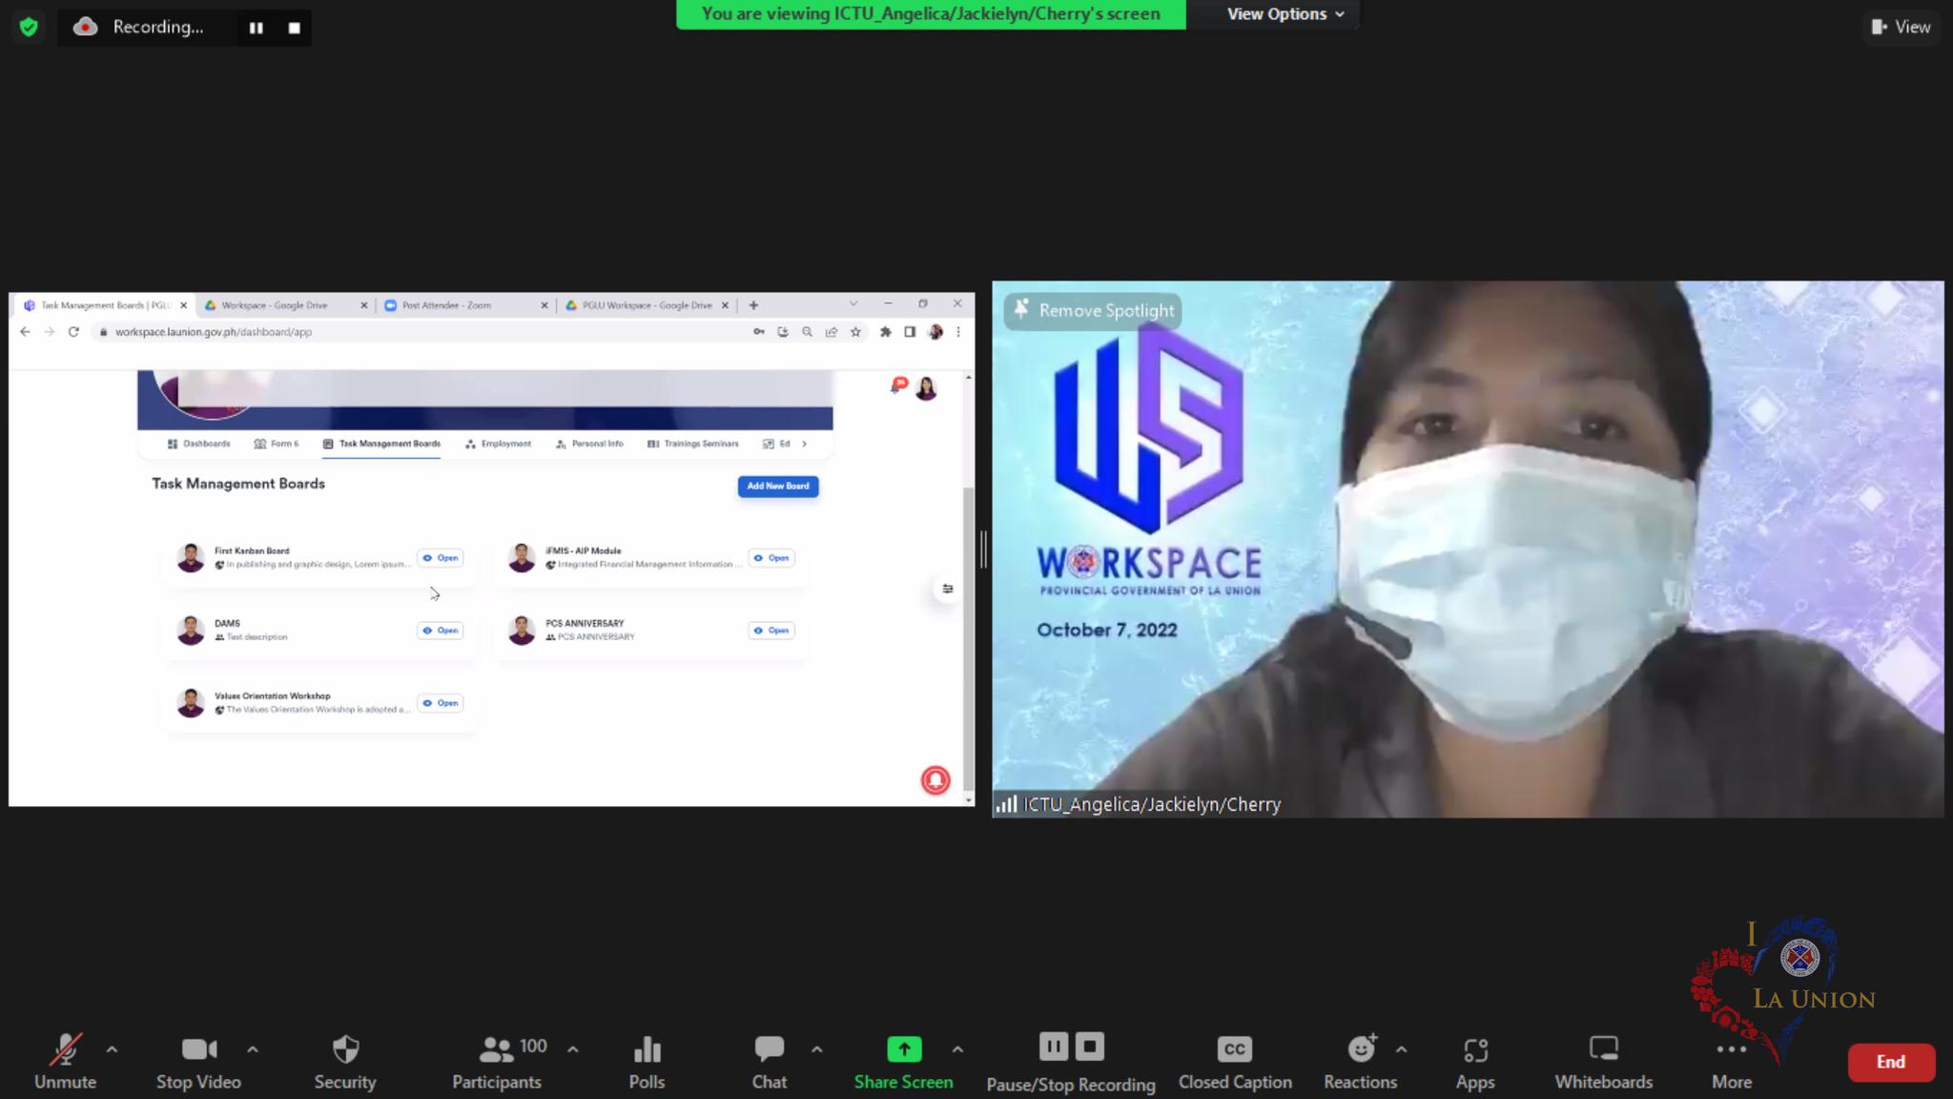Pause the recording from top-left indicator
Image resolution: width=1953 pixels, height=1099 pixels.
tap(257, 28)
